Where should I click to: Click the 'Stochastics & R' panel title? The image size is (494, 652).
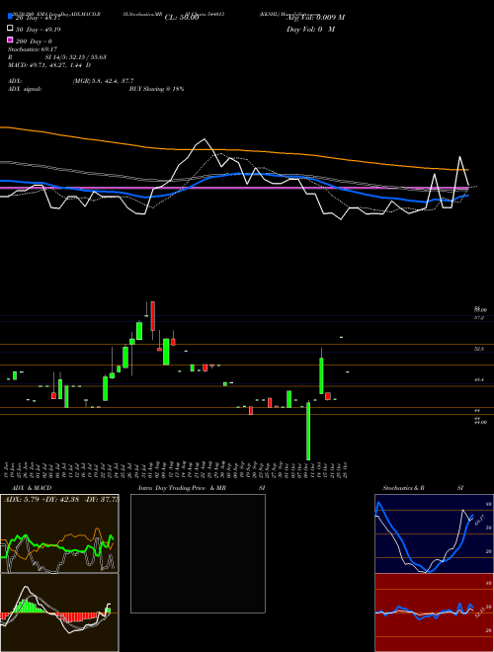click(404, 488)
